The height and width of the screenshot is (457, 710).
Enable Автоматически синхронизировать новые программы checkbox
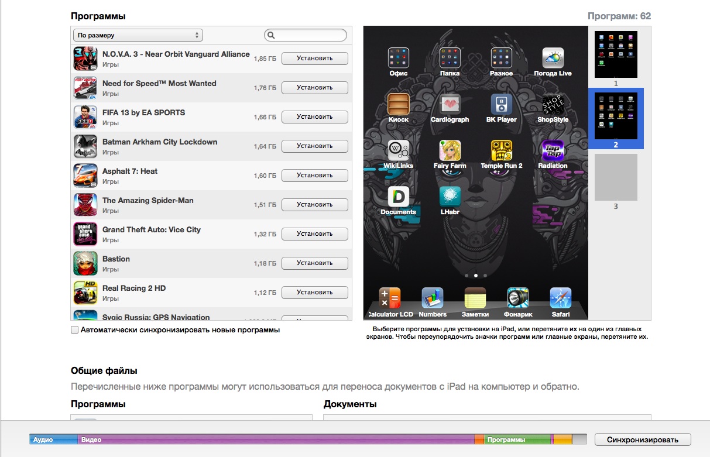pyautogui.click(x=74, y=330)
